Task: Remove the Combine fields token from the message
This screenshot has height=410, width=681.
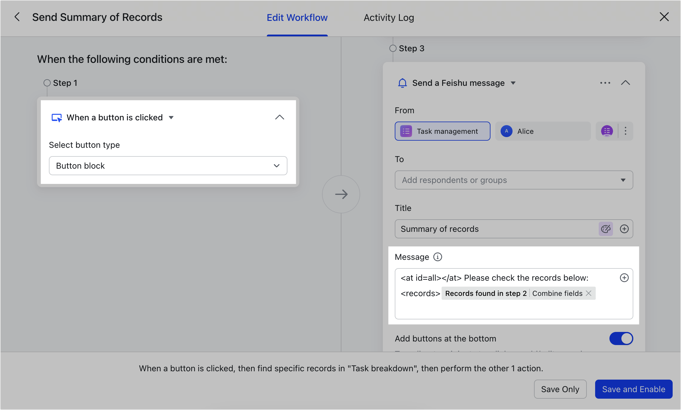Action: (x=588, y=293)
